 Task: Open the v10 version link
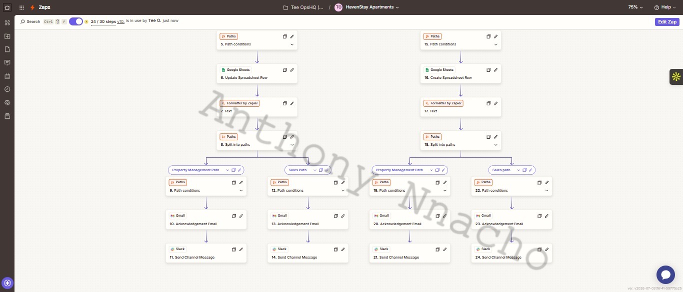(120, 21)
